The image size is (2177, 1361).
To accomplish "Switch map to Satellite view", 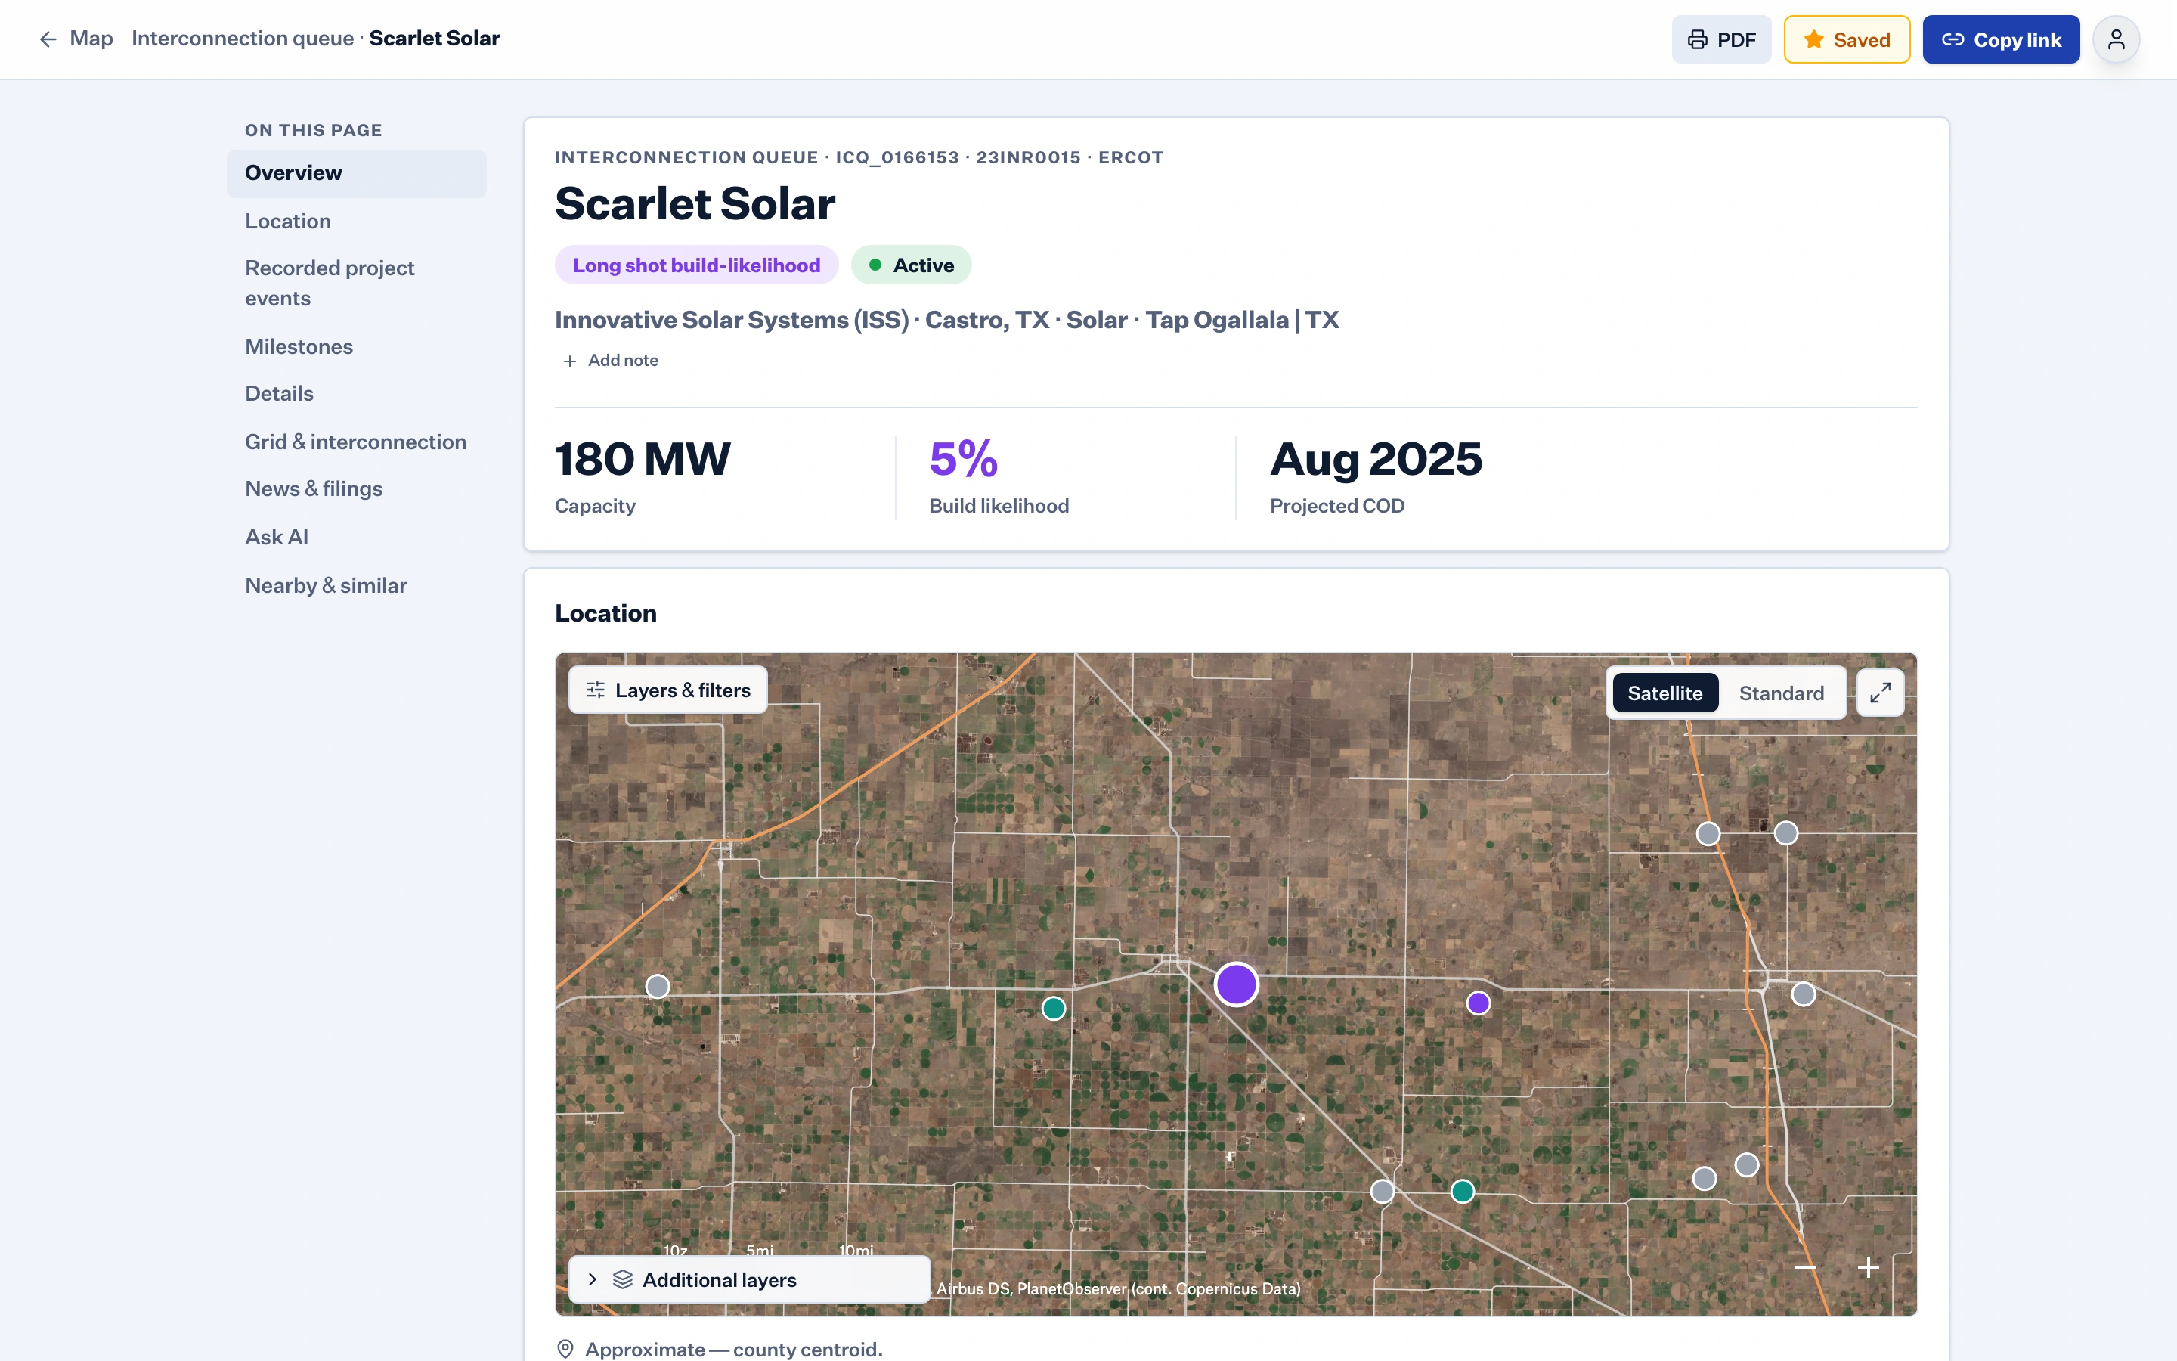I will [1664, 693].
